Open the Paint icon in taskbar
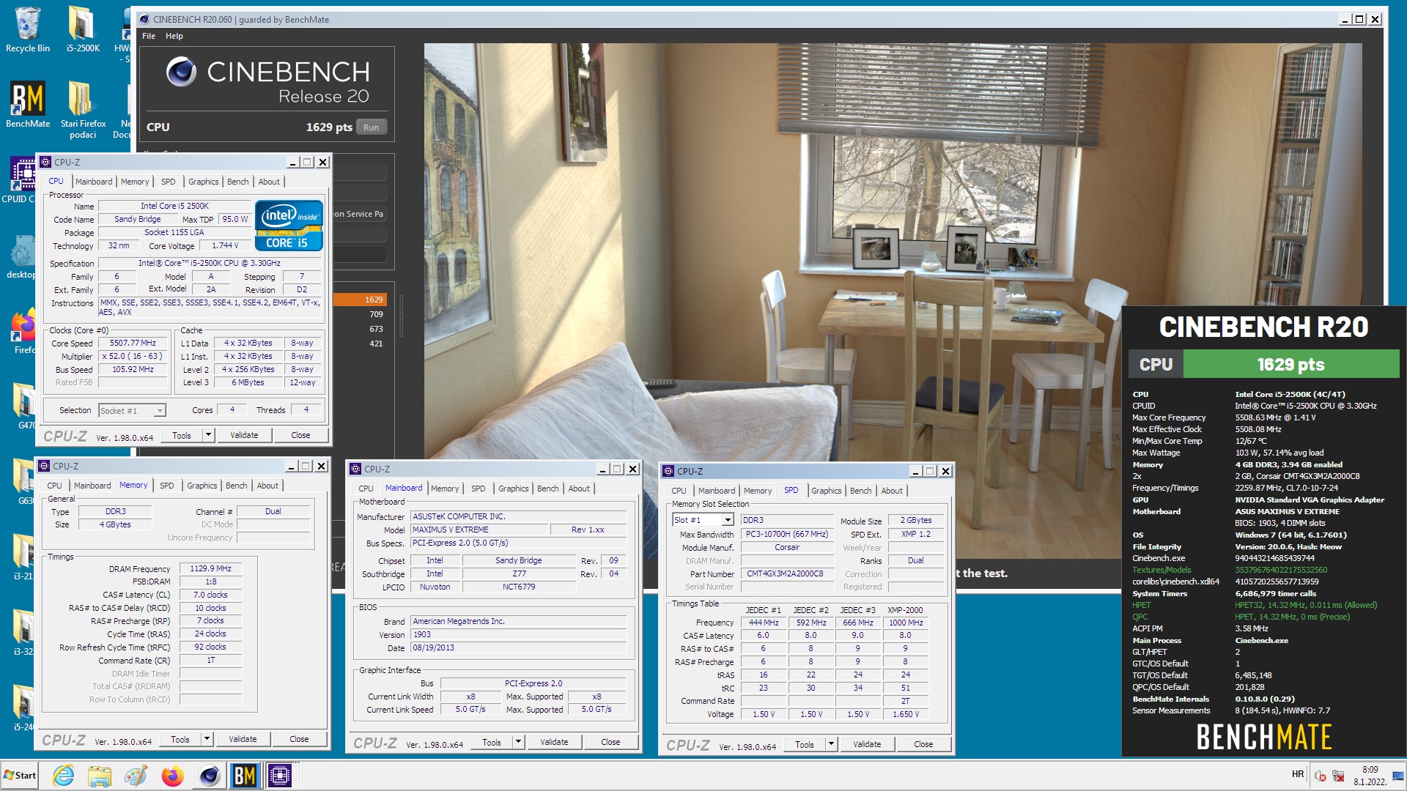Image resolution: width=1407 pixels, height=791 pixels. click(x=136, y=775)
